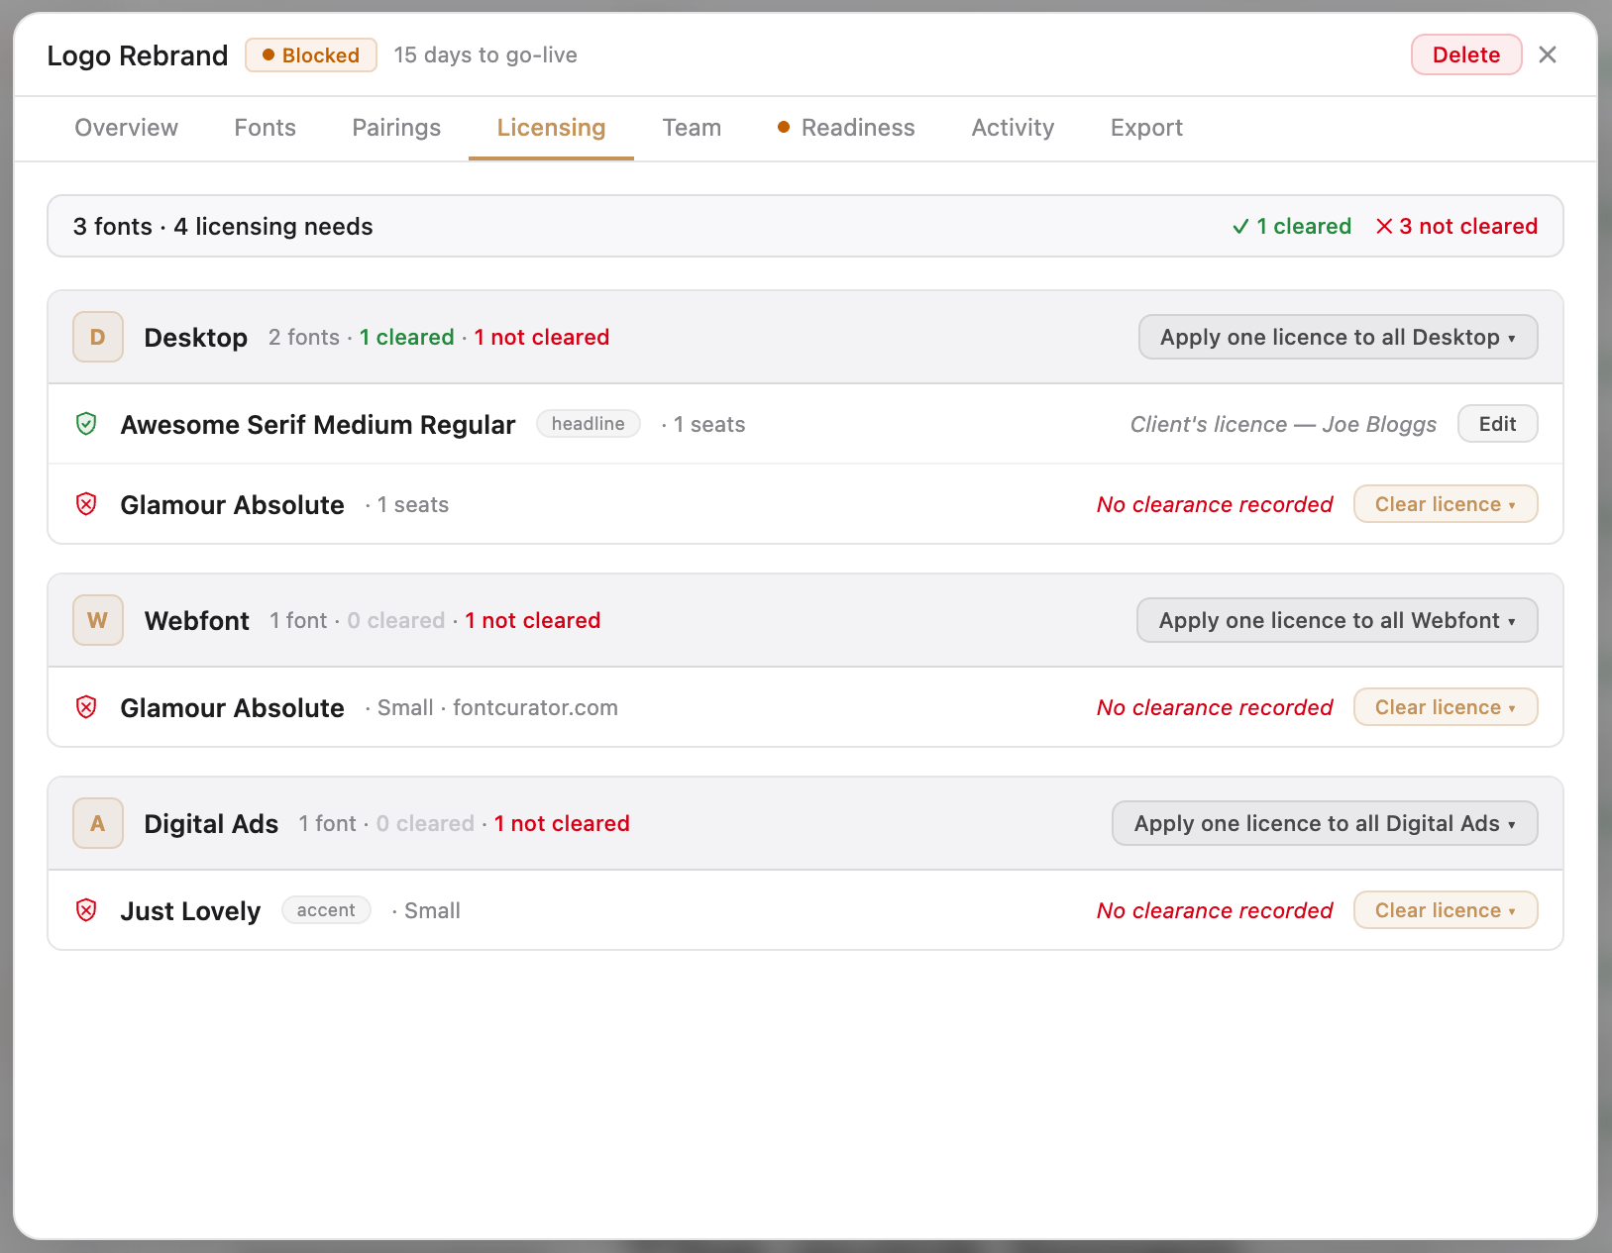Close the Logo Rebrand dialog with X
Image resolution: width=1612 pixels, height=1253 pixels.
[x=1548, y=54]
